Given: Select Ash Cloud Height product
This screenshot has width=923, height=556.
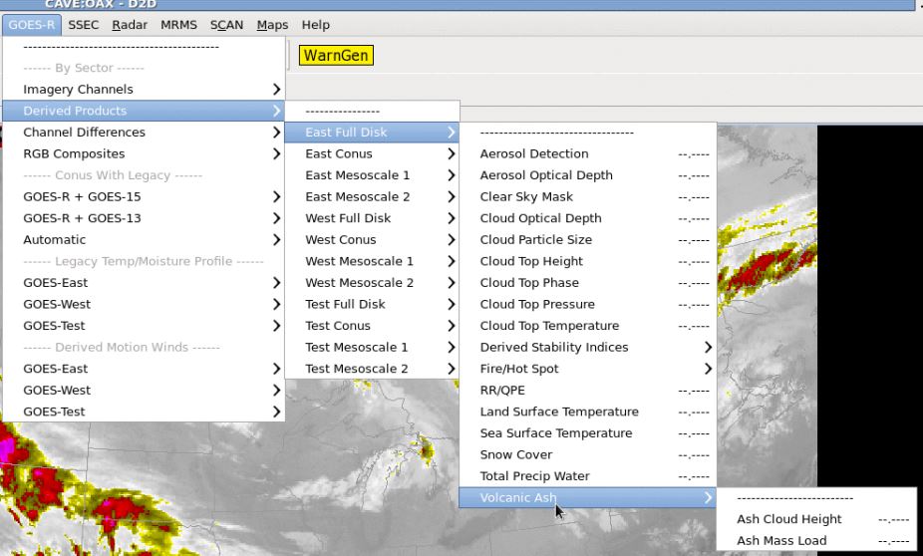Looking at the screenshot, I should [789, 519].
